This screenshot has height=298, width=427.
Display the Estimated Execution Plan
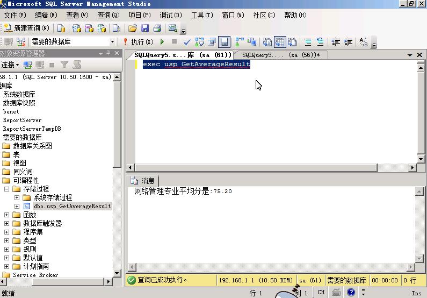click(199, 42)
